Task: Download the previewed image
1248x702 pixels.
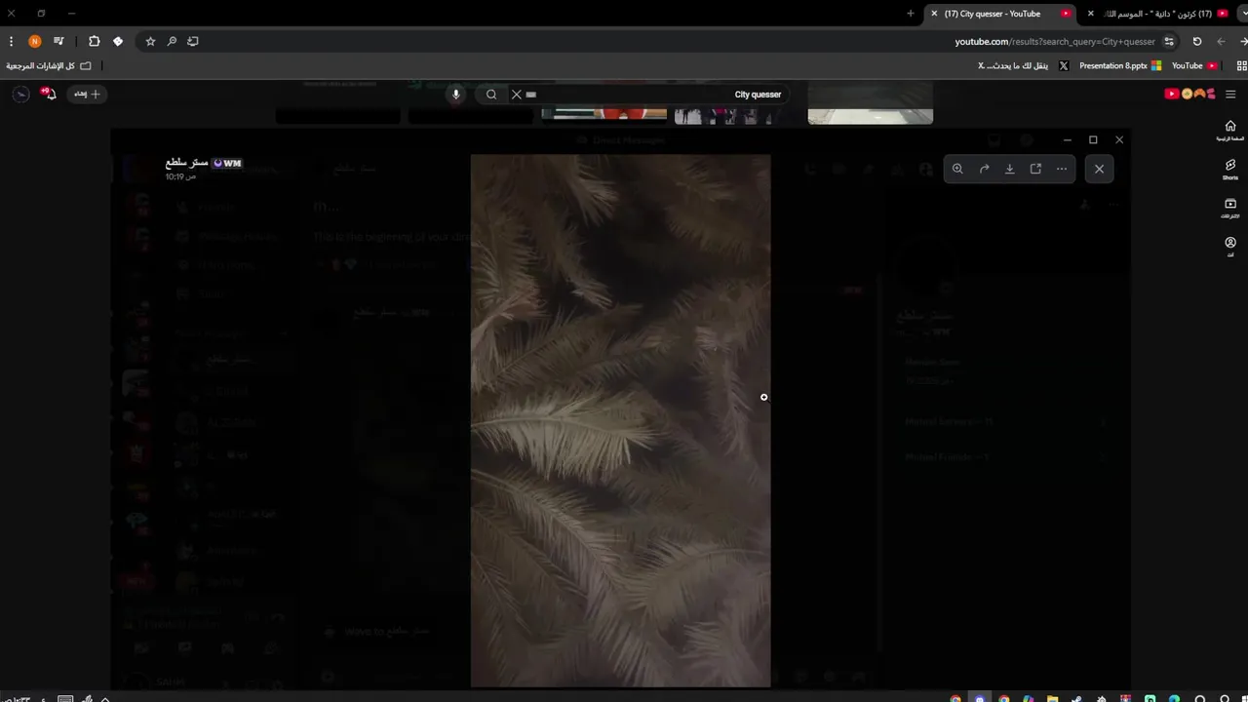Action: (1010, 169)
